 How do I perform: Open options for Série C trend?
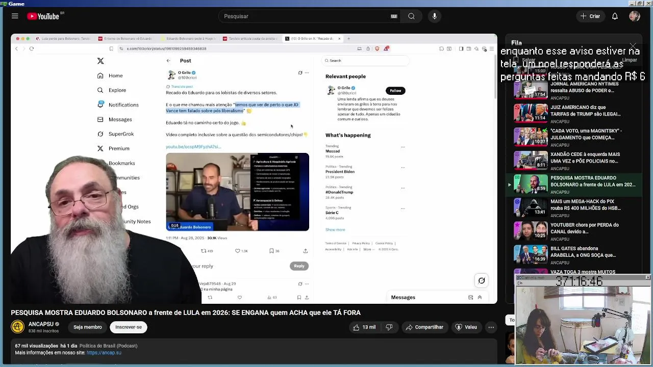(x=403, y=208)
